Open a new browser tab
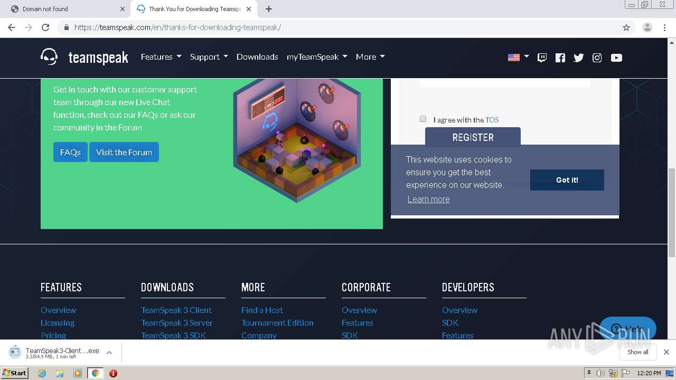The image size is (676, 380). [x=269, y=9]
